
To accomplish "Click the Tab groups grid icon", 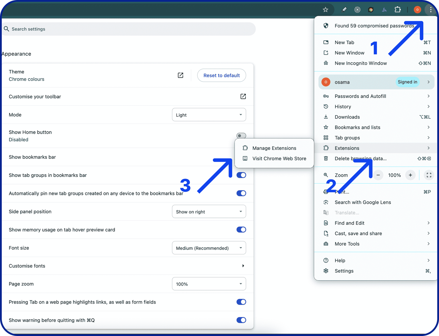I will 326,138.
